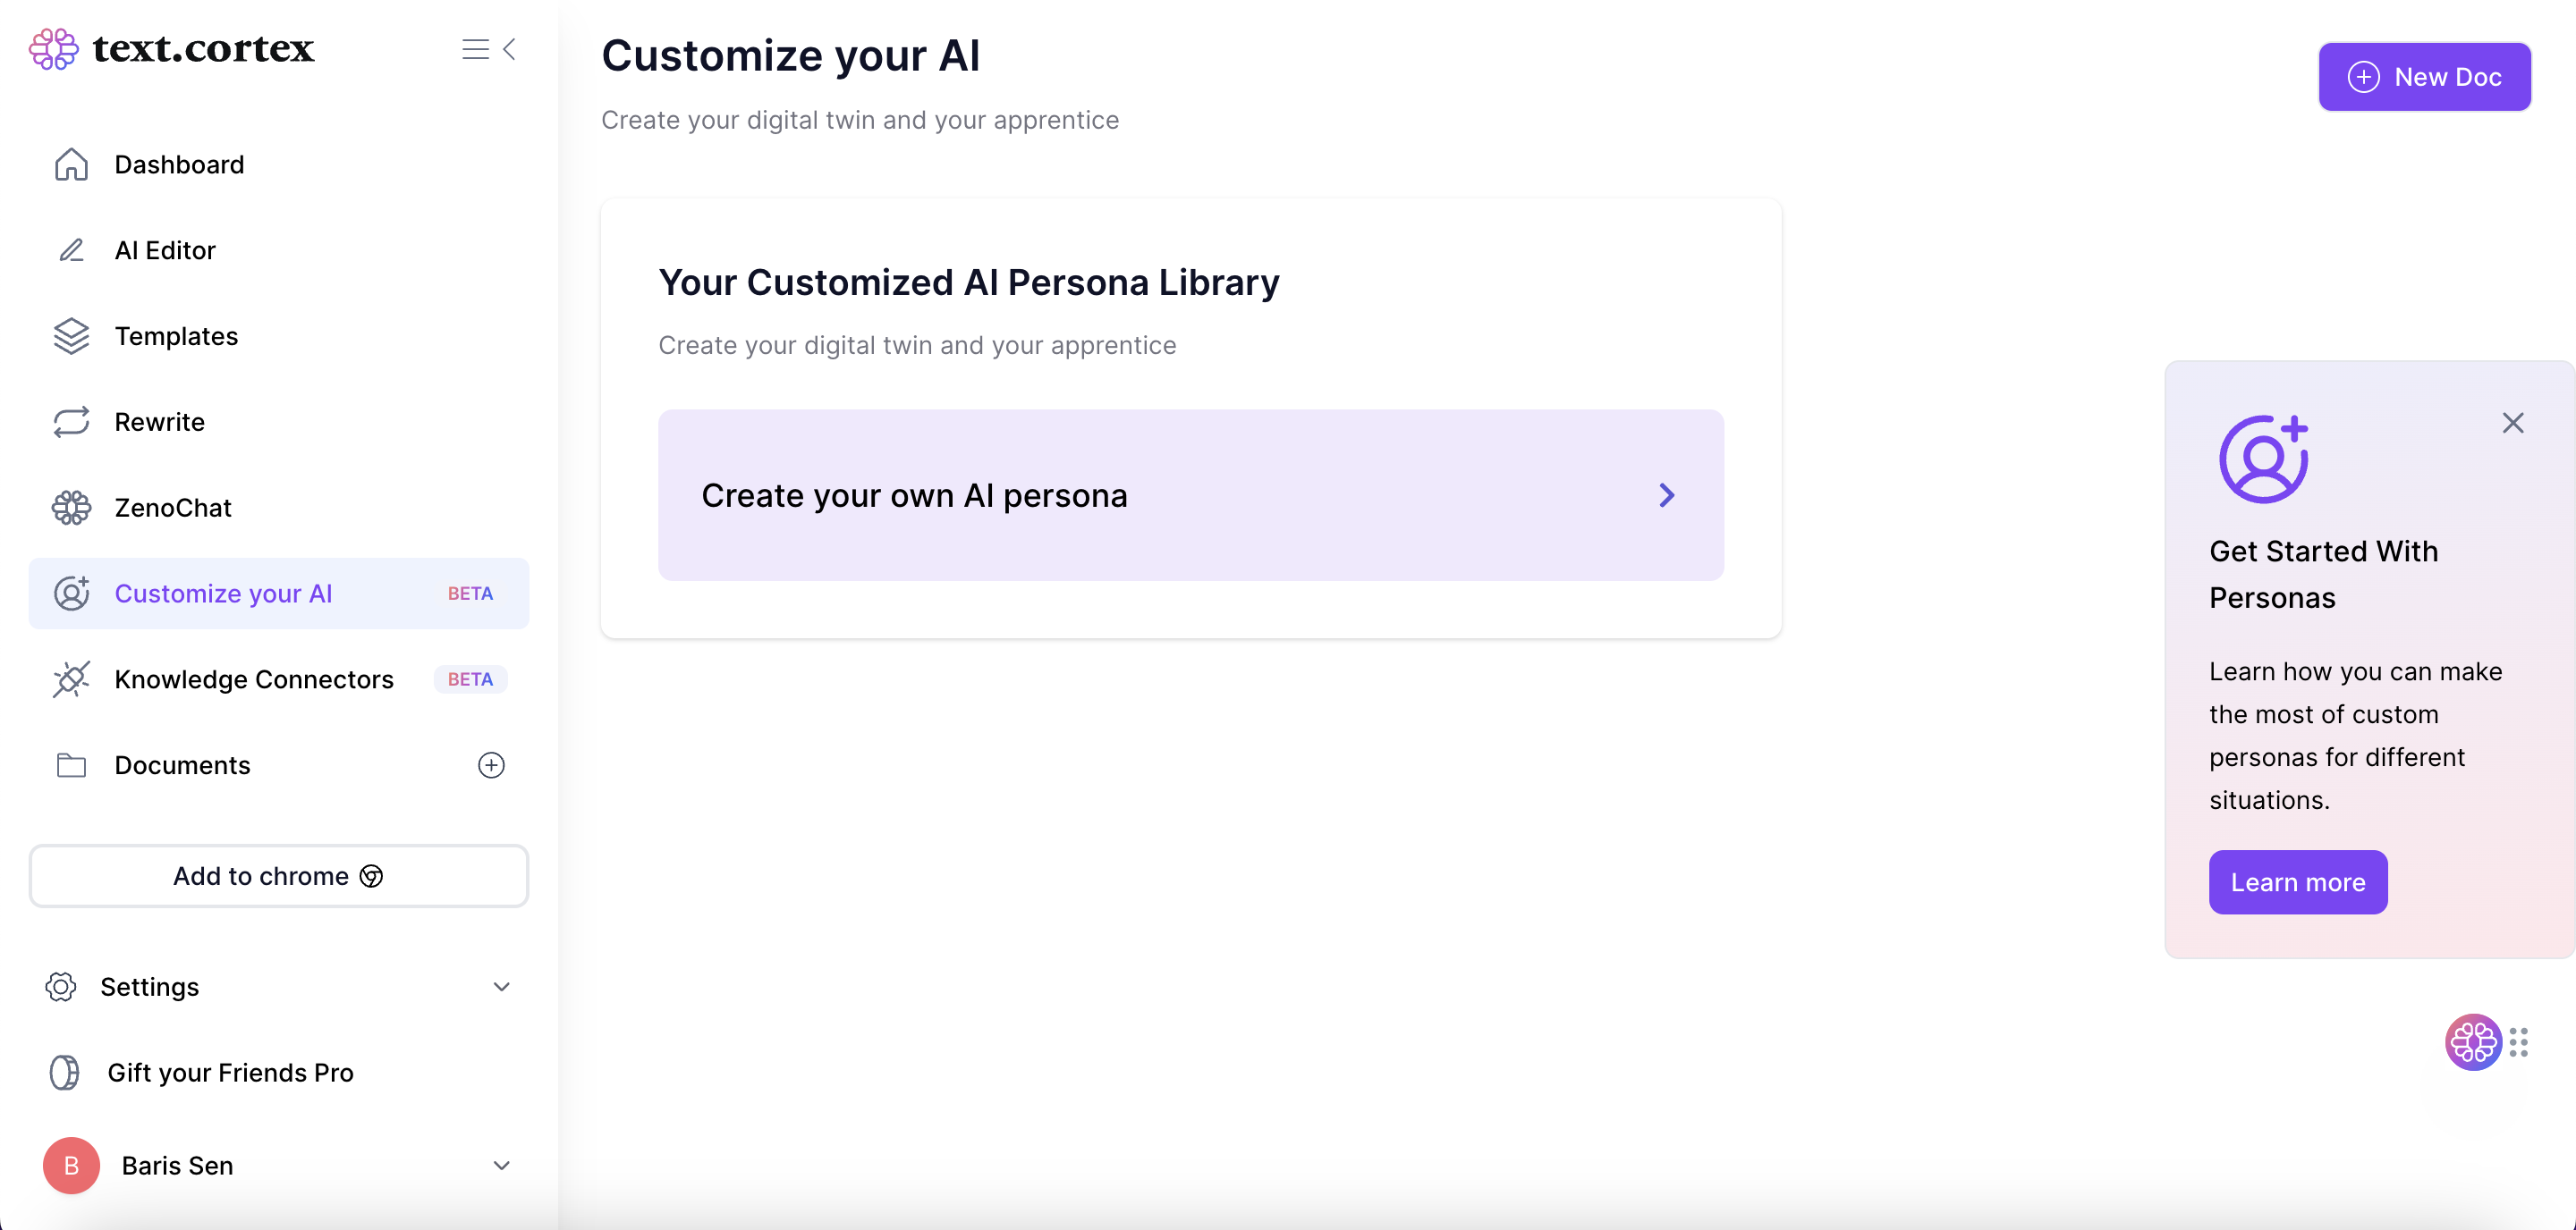Click the Templates layers icon
This screenshot has height=1230, width=2576.
(71, 336)
